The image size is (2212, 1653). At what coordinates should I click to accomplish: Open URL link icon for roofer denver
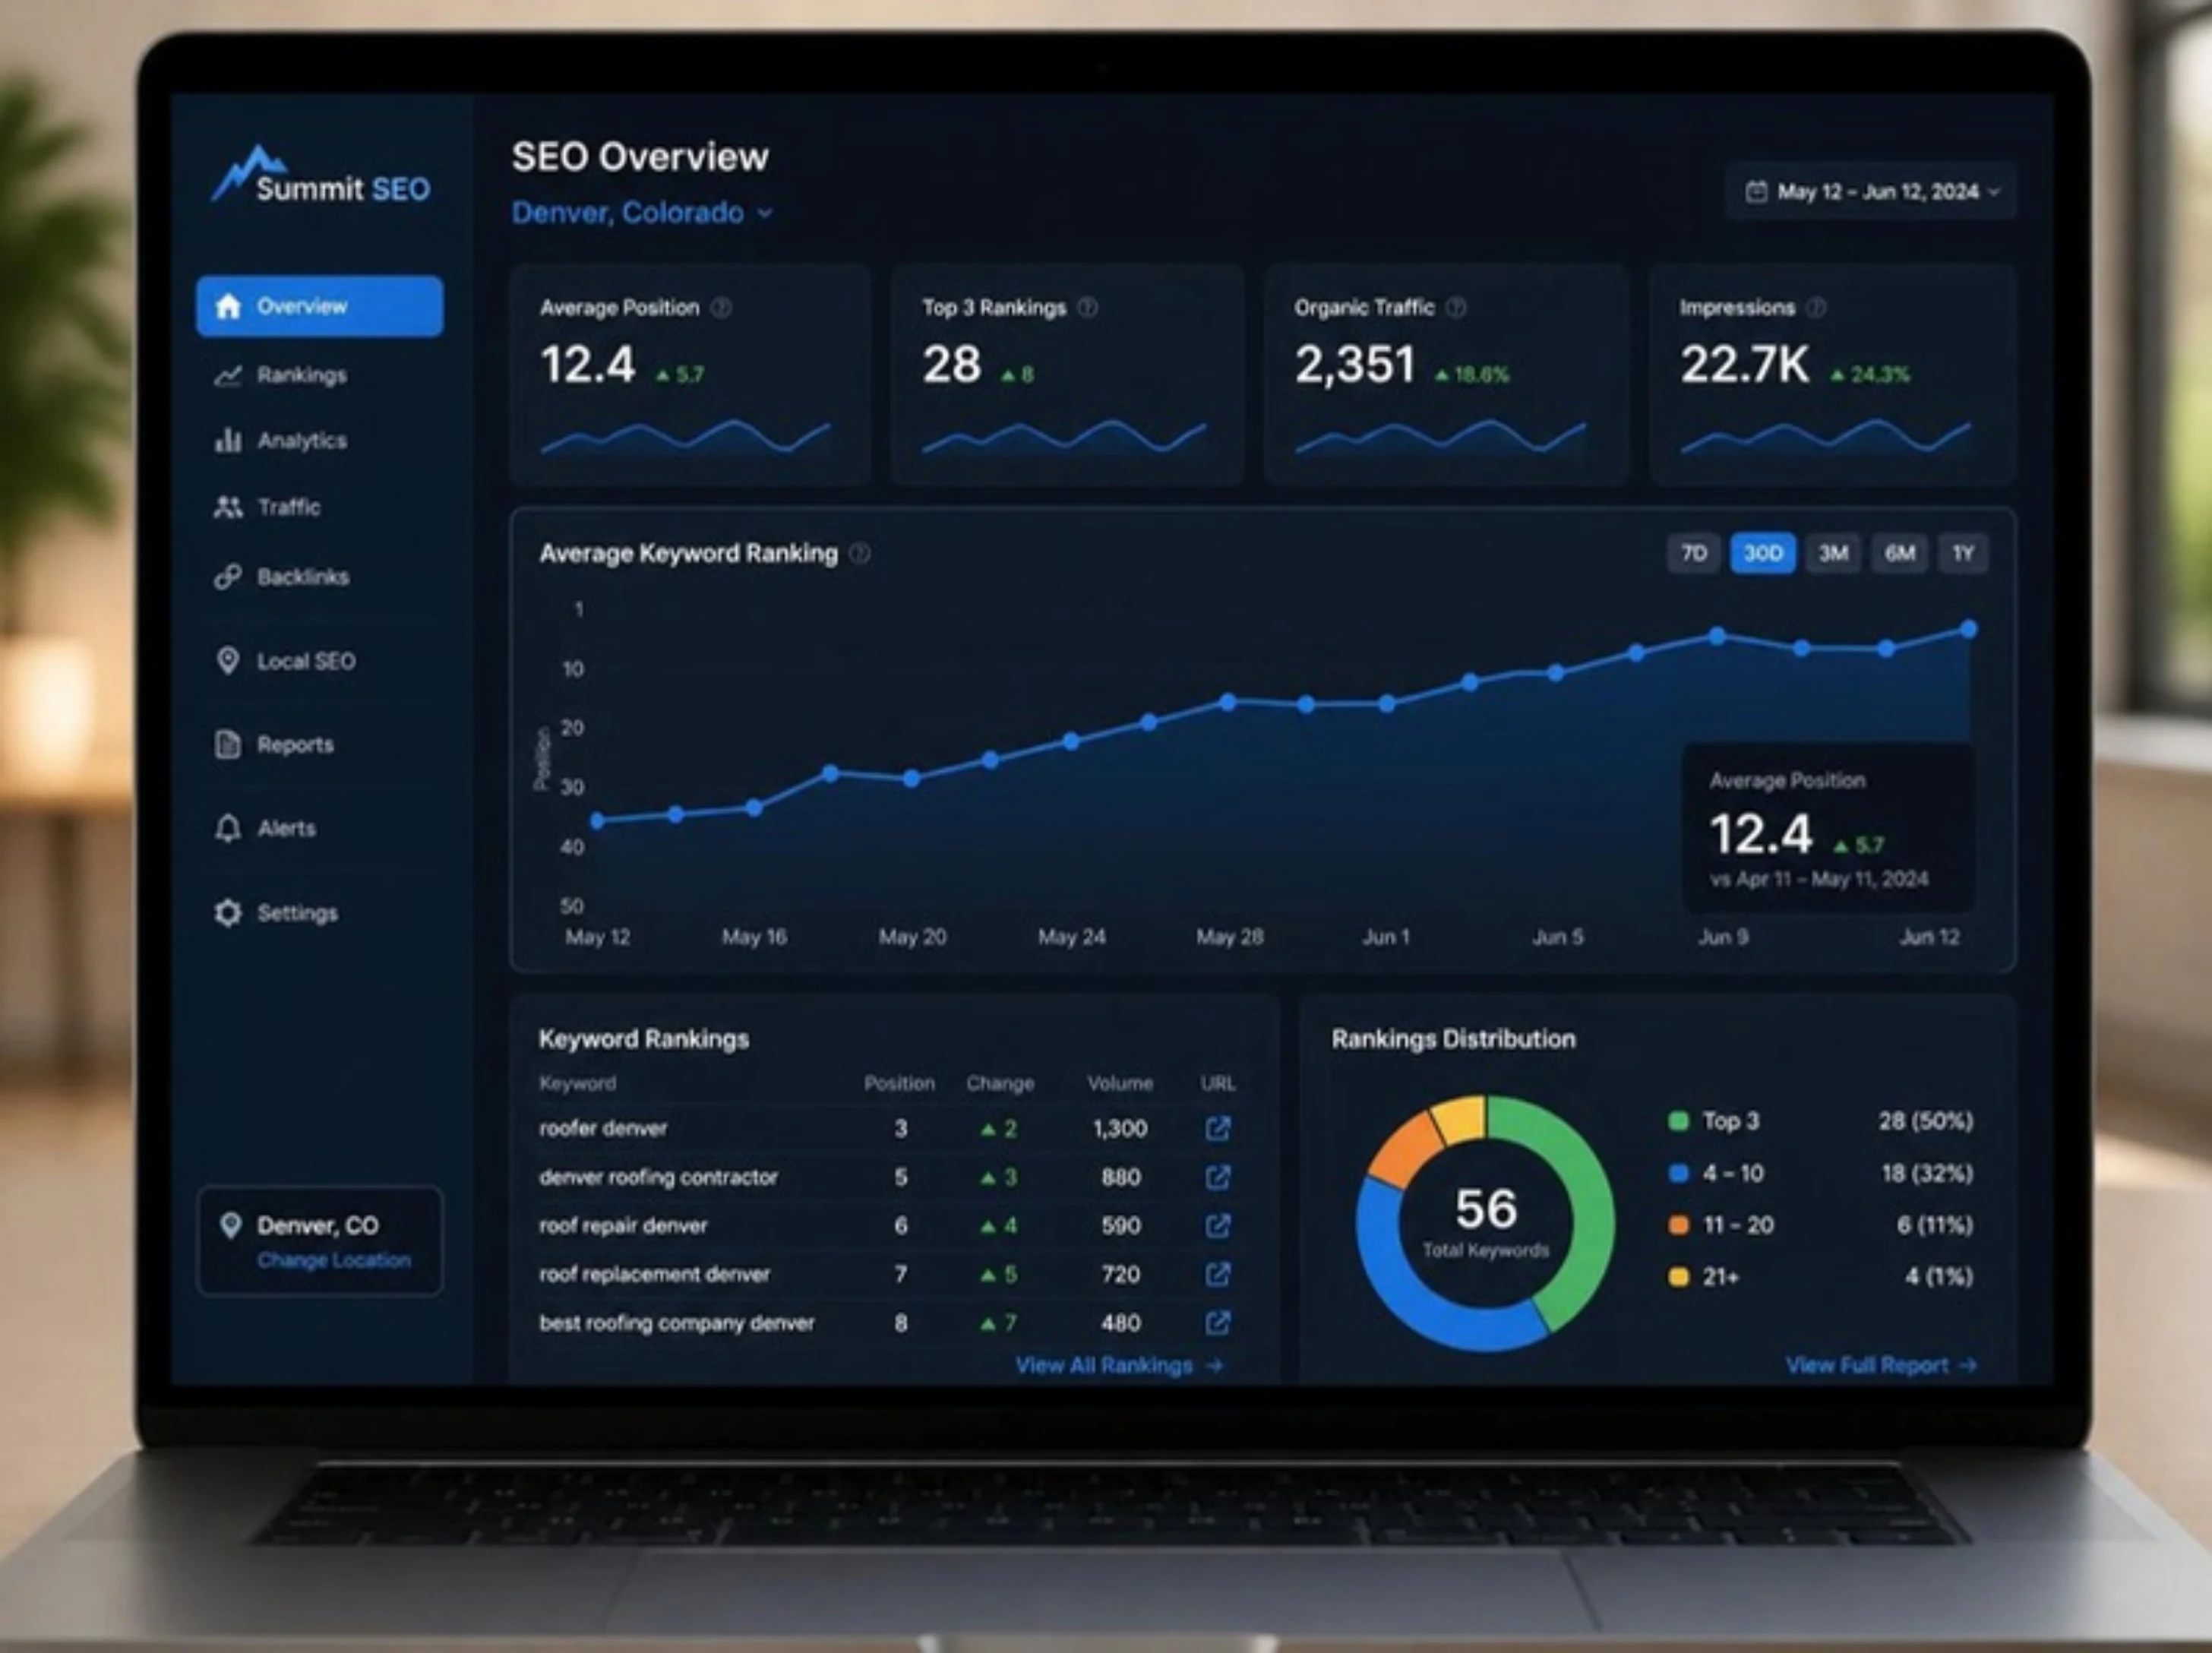[x=1218, y=1129]
